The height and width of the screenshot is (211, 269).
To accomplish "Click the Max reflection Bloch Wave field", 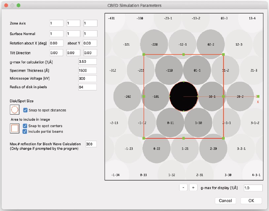I will (91, 144).
